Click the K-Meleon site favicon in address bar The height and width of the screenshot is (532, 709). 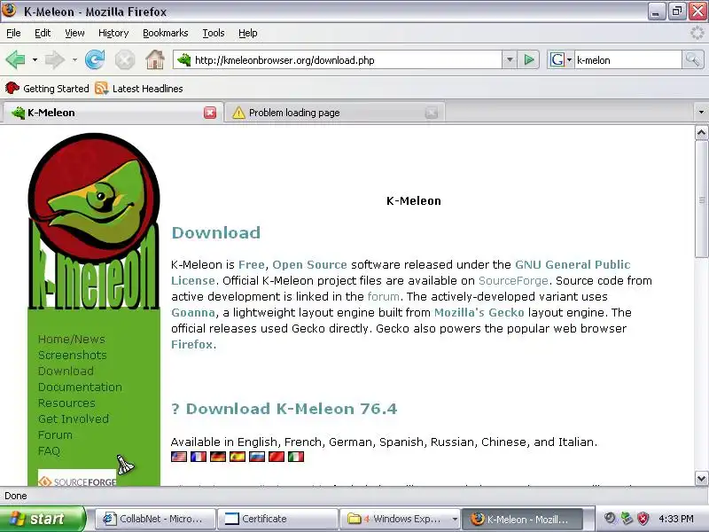coord(184,59)
